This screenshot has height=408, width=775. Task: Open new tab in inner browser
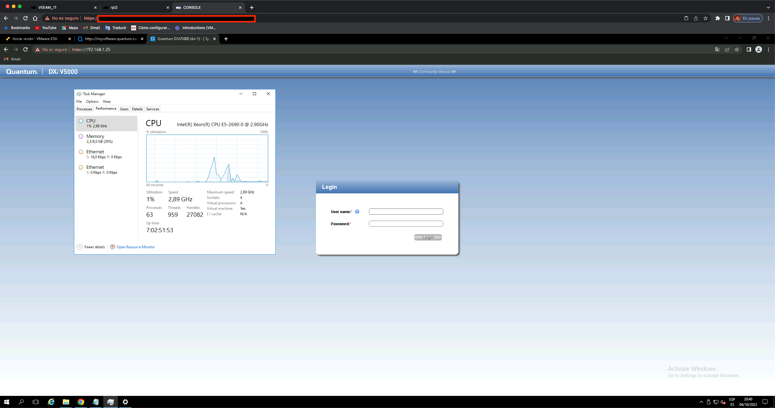226,39
